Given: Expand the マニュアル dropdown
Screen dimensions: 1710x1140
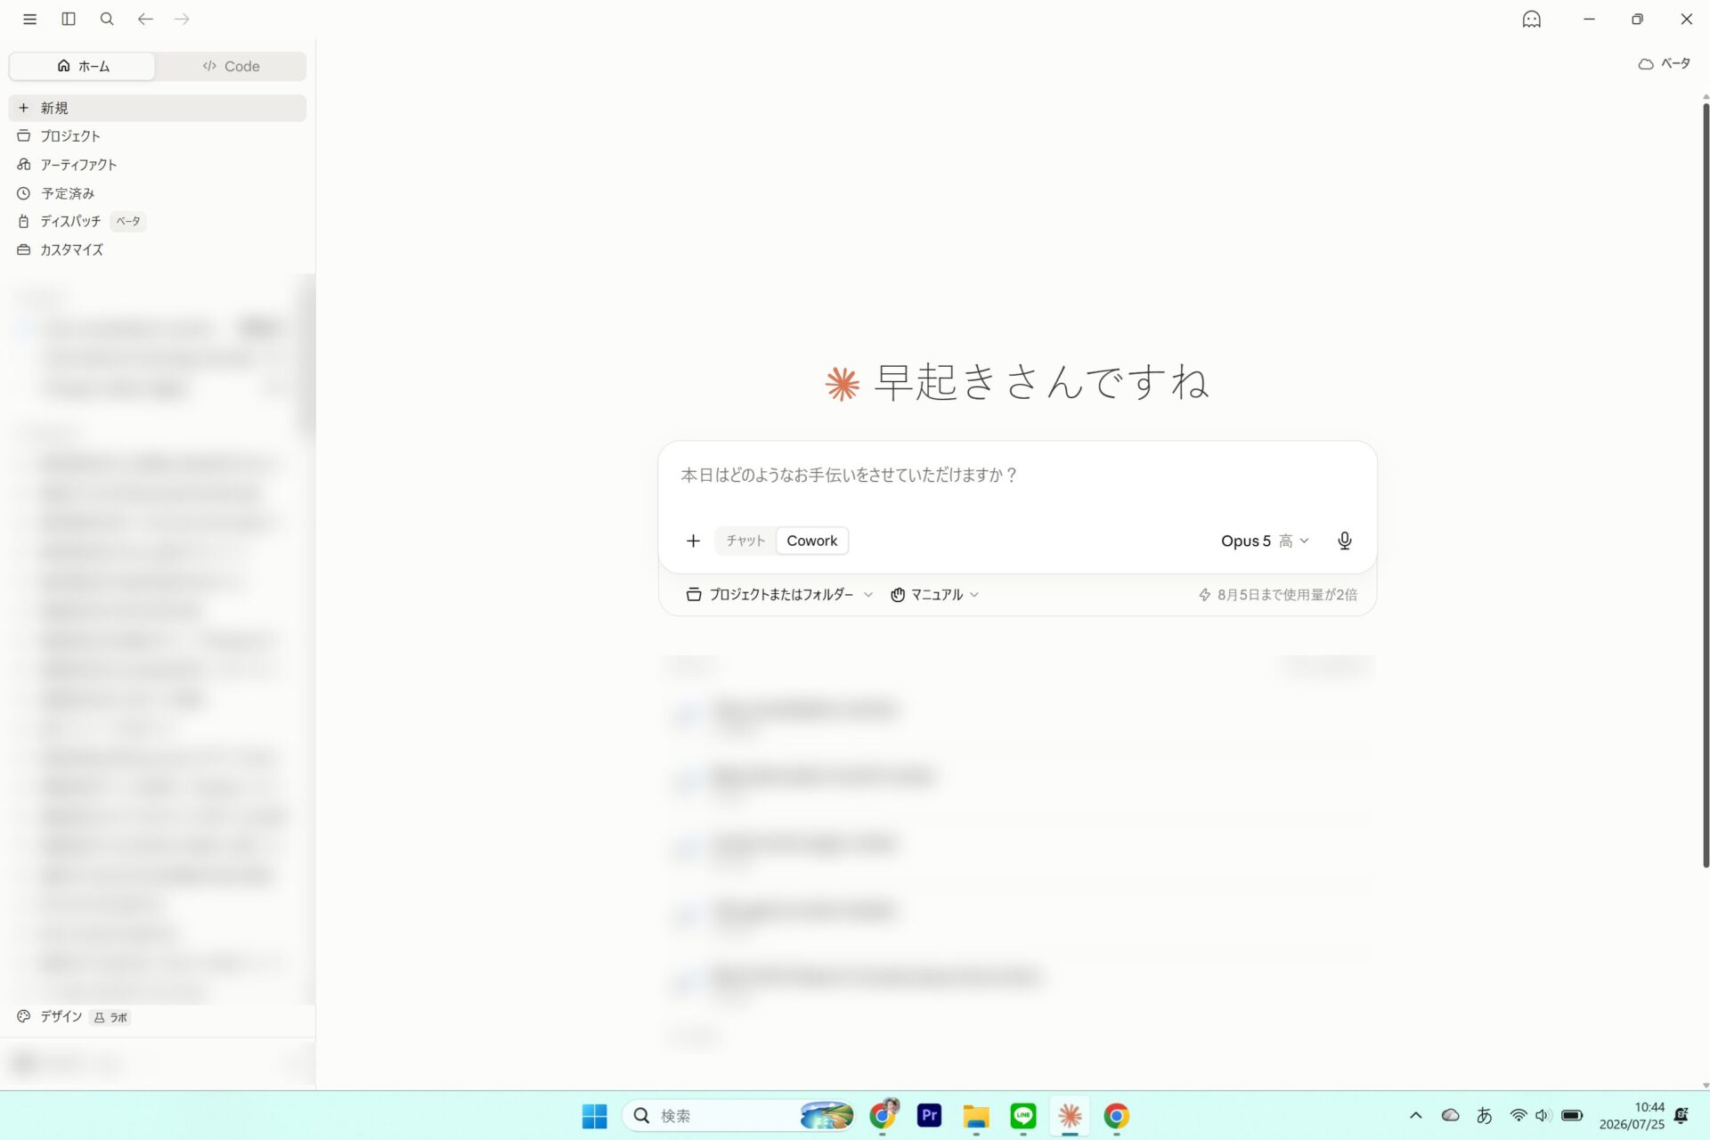Looking at the screenshot, I should (x=935, y=594).
